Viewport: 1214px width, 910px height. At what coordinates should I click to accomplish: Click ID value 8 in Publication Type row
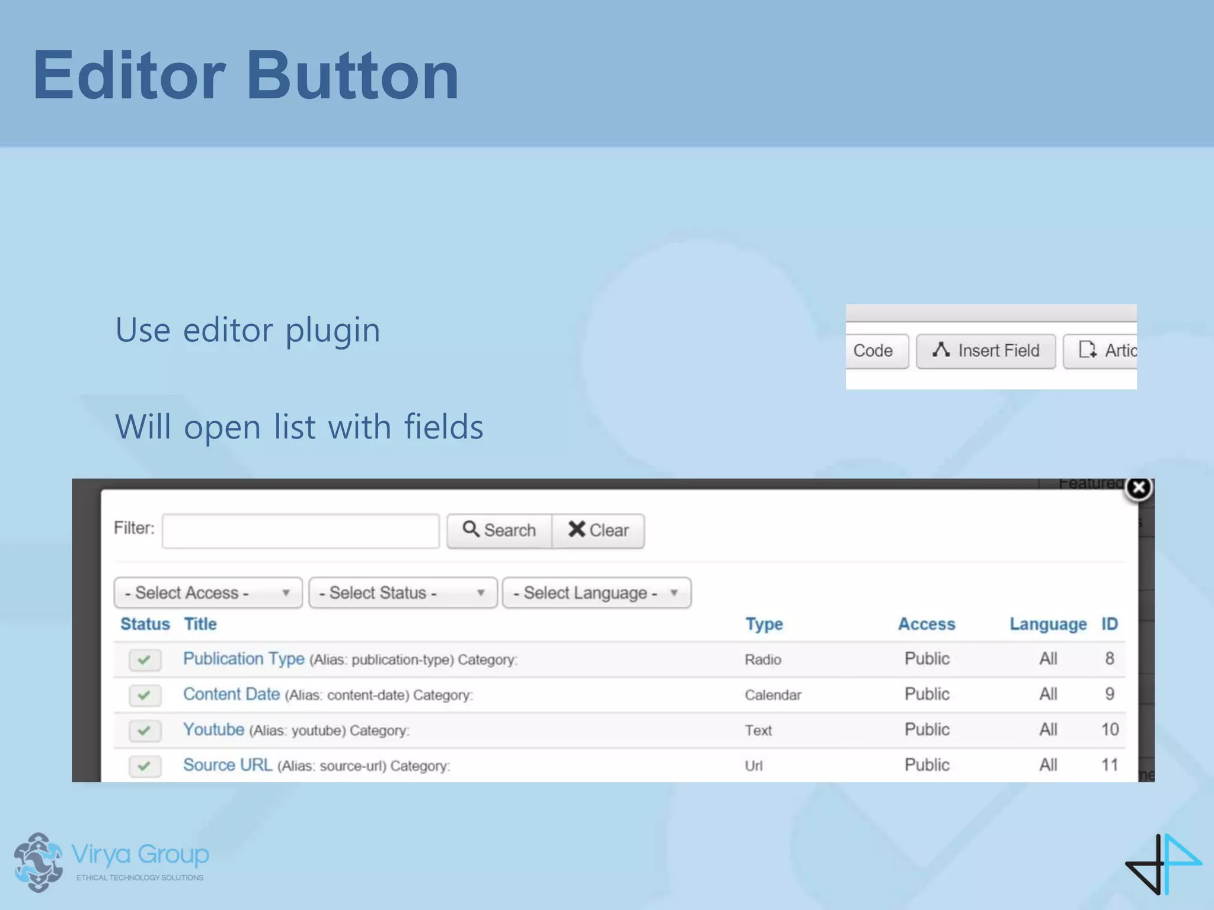[1110, 659]
